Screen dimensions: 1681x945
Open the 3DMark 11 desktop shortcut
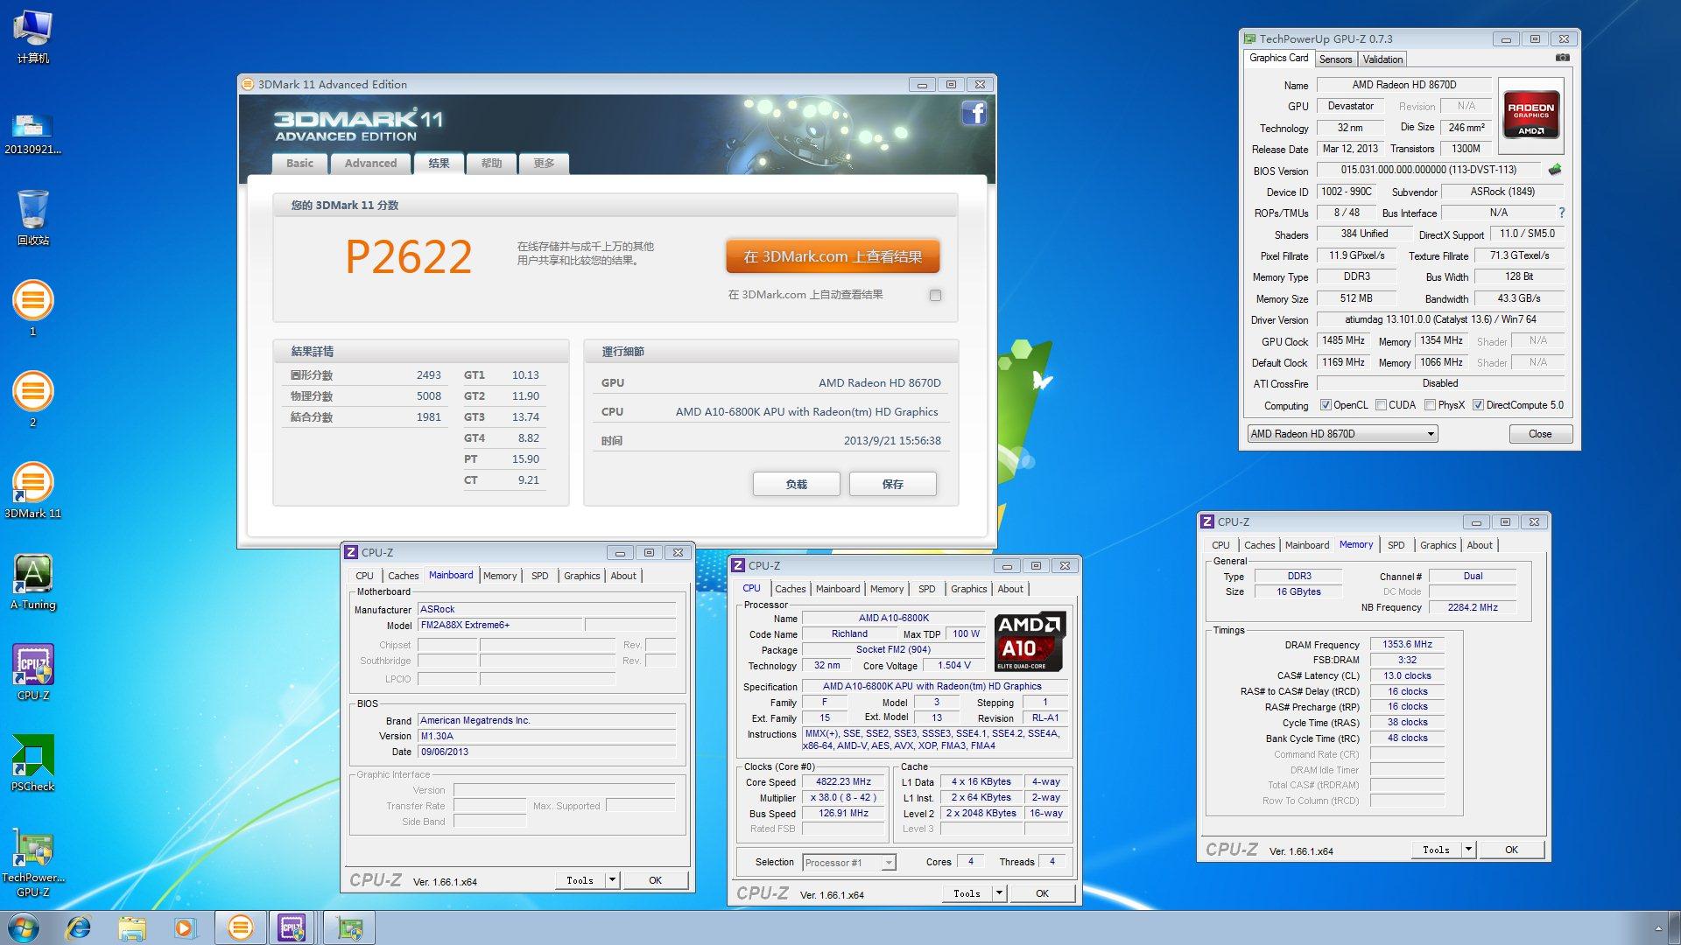tap(33, 490)
